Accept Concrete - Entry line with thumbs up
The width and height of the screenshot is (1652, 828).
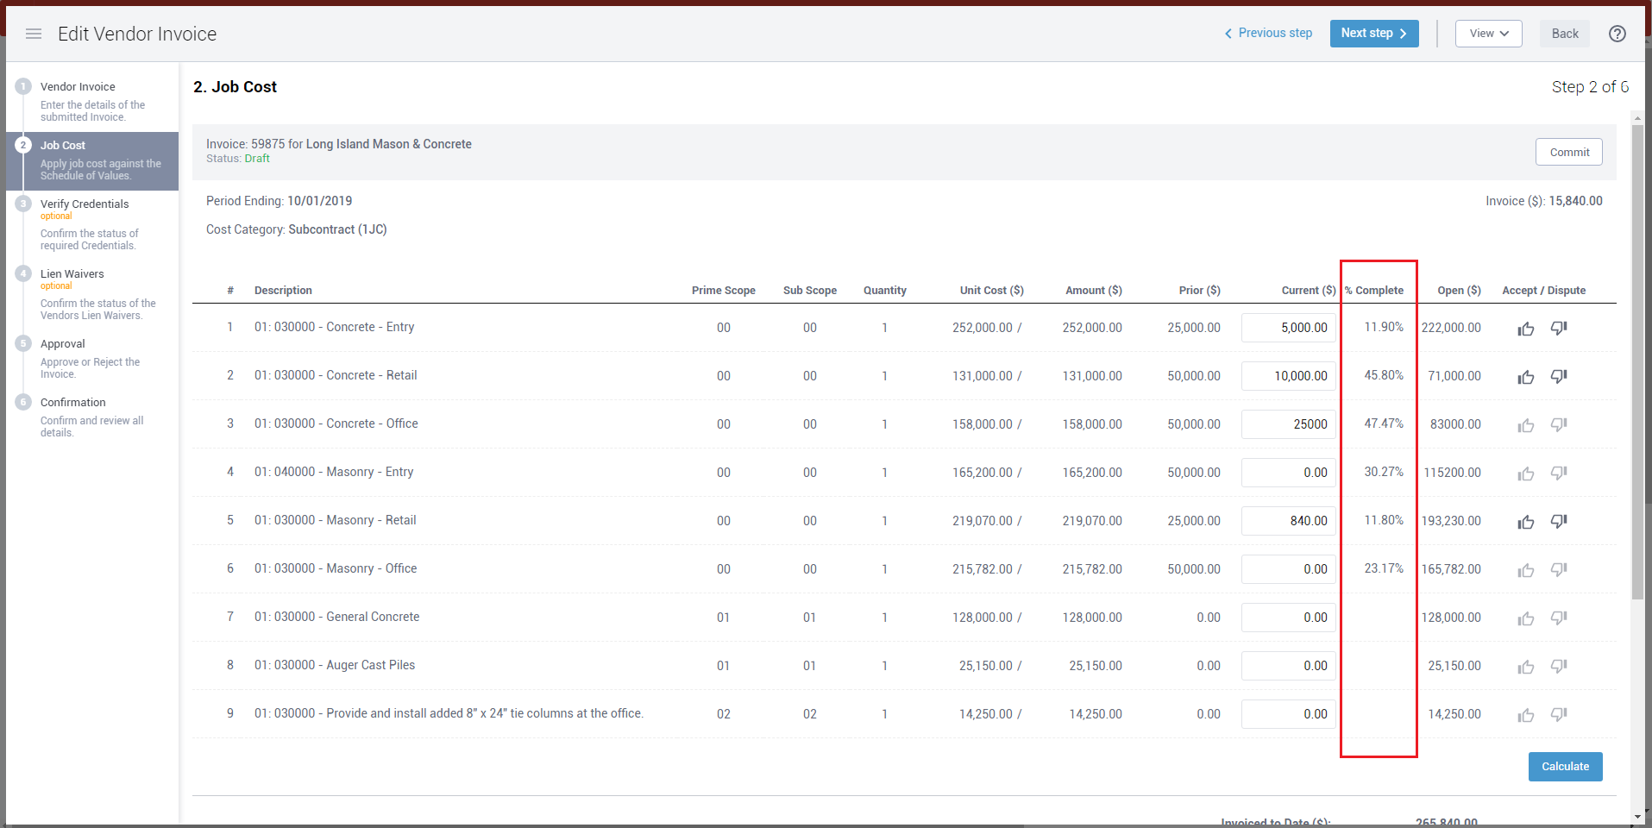tap(1525, 329)
